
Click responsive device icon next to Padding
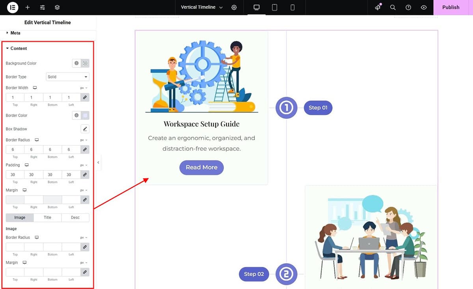click(x=27, y=165)
